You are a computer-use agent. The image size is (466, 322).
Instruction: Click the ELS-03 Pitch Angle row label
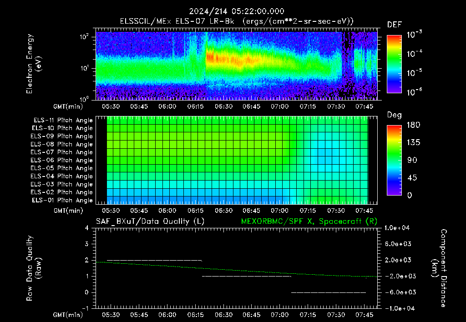pos(61,184)
